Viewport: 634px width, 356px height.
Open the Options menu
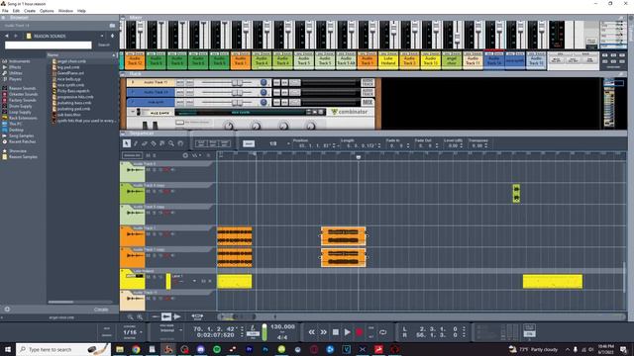click(x=47, y=11)
